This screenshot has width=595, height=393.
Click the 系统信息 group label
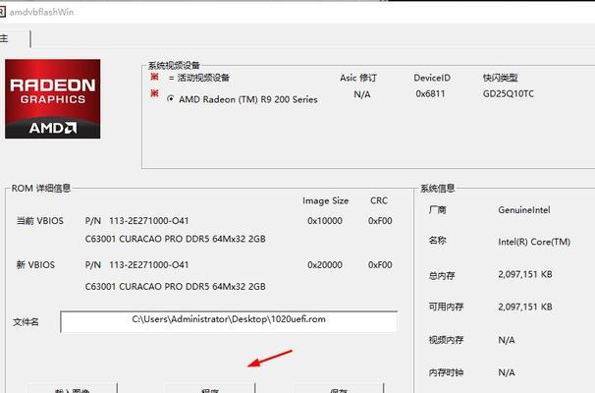pos(437,189)
